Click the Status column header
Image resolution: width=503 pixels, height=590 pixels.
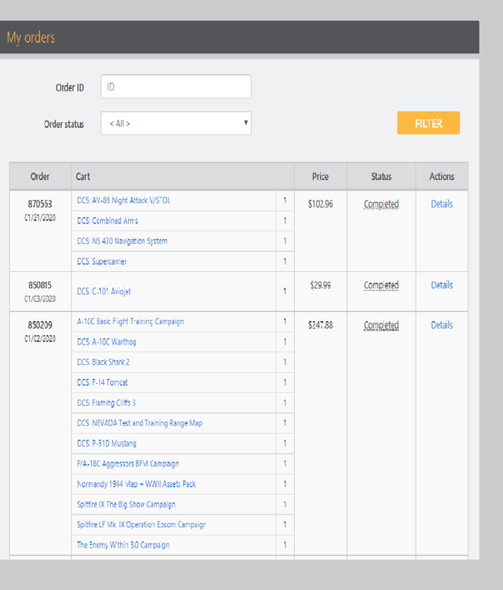click(x=381, y=176)
